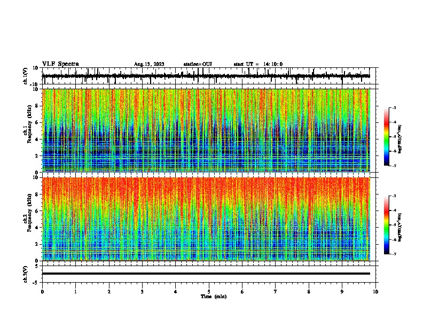423x327 pixels.
Task: Click the time axis tick label "0"
Action: 42,292
